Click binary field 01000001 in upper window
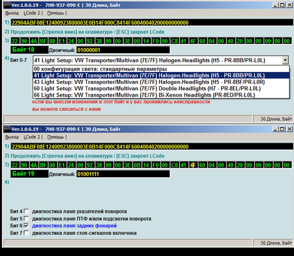Screen dimensions: 294x256 click(123, 50)
